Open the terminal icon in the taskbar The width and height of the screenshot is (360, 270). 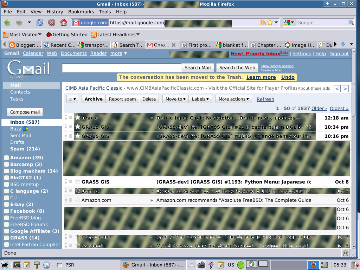pos(17,265)
